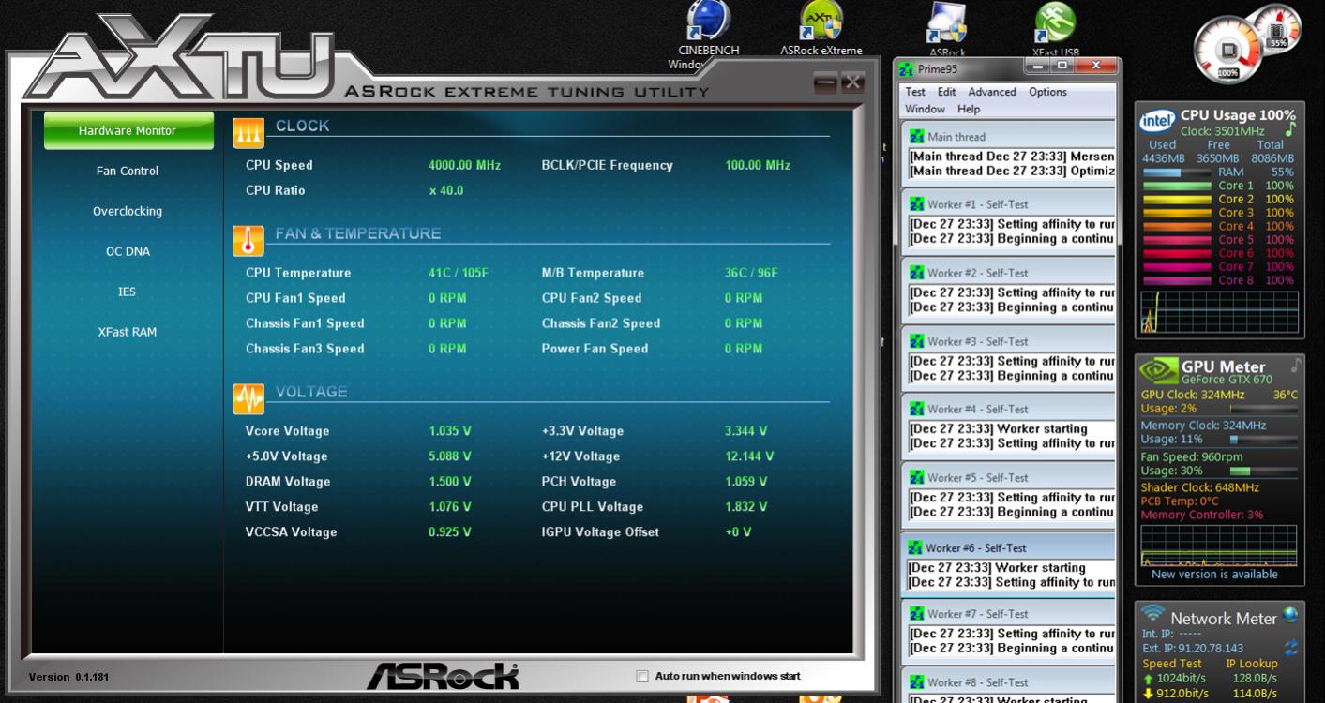
Task: Click the CPU gauge gadget dial
Action: (1227, 52)
